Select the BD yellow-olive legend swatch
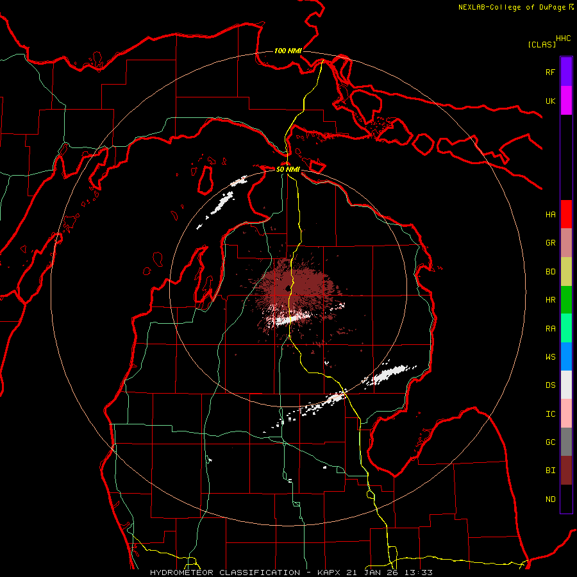Image resolution: width=577 pixels, height=577 pixels. tap(566, 272)
